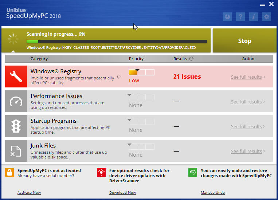
Task: Click the 'None' label in Performance Issues row
Action: (x=136, y=105)
